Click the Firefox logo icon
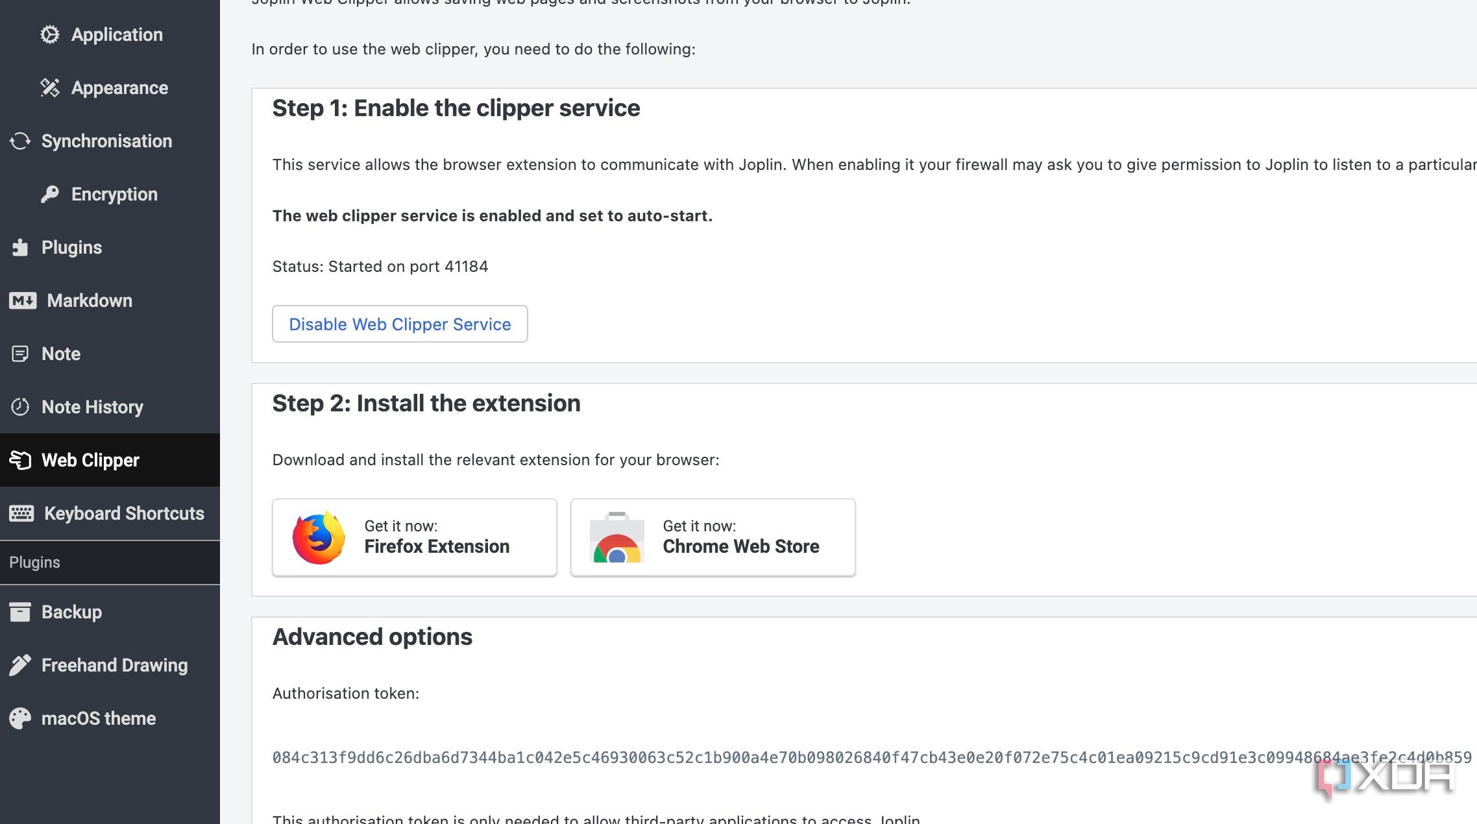This screenshot has width=1477, height=824. (319, 537)
